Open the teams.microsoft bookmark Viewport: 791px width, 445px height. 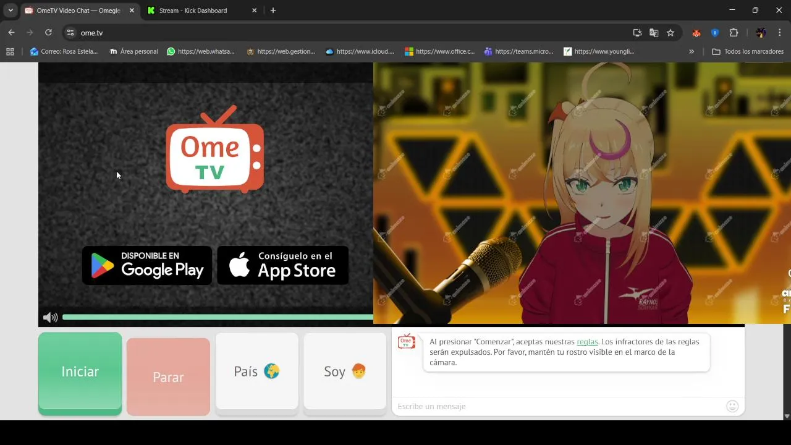coord(518,51)
